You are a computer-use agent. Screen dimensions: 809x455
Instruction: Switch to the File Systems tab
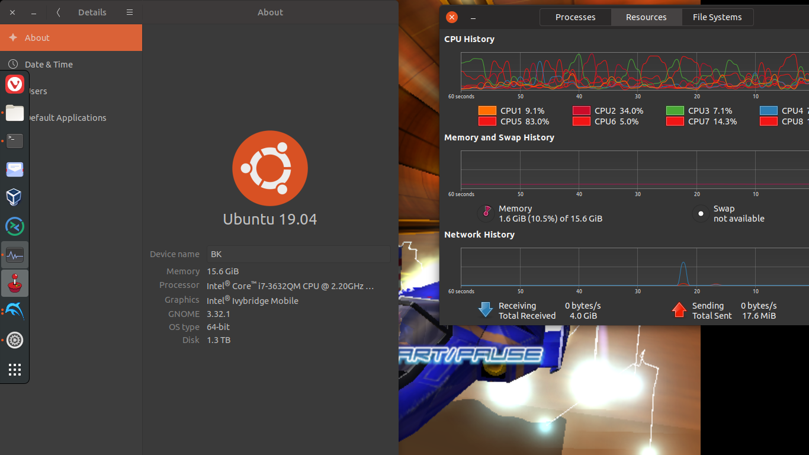coord(717,17)
